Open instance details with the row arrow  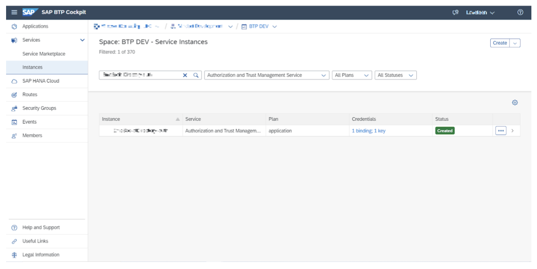click(513, 131)
